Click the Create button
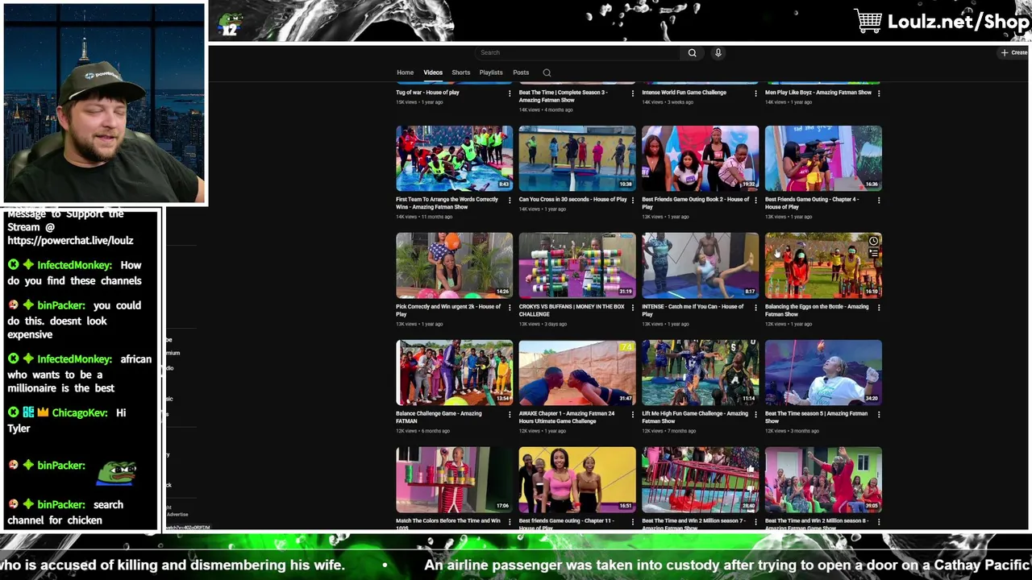Viewport: 1032px width, 580px height. [1014, 52]
